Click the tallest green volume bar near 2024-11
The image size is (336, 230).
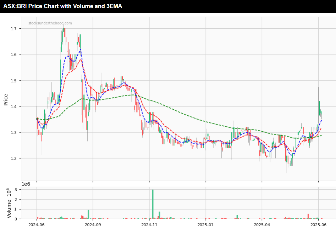pyautogui.click(x=153, y=204)
